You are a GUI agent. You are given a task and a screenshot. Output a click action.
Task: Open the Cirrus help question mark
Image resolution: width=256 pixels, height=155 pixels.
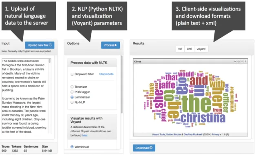(x=245, y=61)
